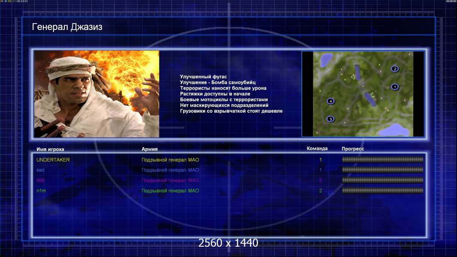Screen dimensions: 457x257
Task: Click the general's portrait image
Action: point(97,94)
